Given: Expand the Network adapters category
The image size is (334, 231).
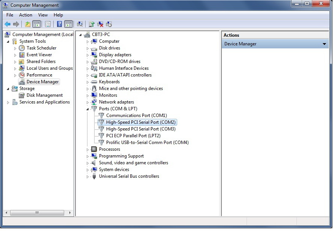Looking at the screenshot, I should coord(87,102).
